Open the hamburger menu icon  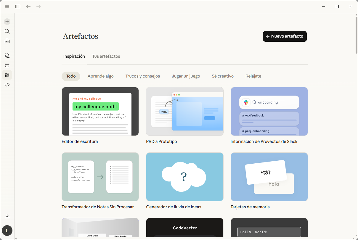click(x=7, y=7)
